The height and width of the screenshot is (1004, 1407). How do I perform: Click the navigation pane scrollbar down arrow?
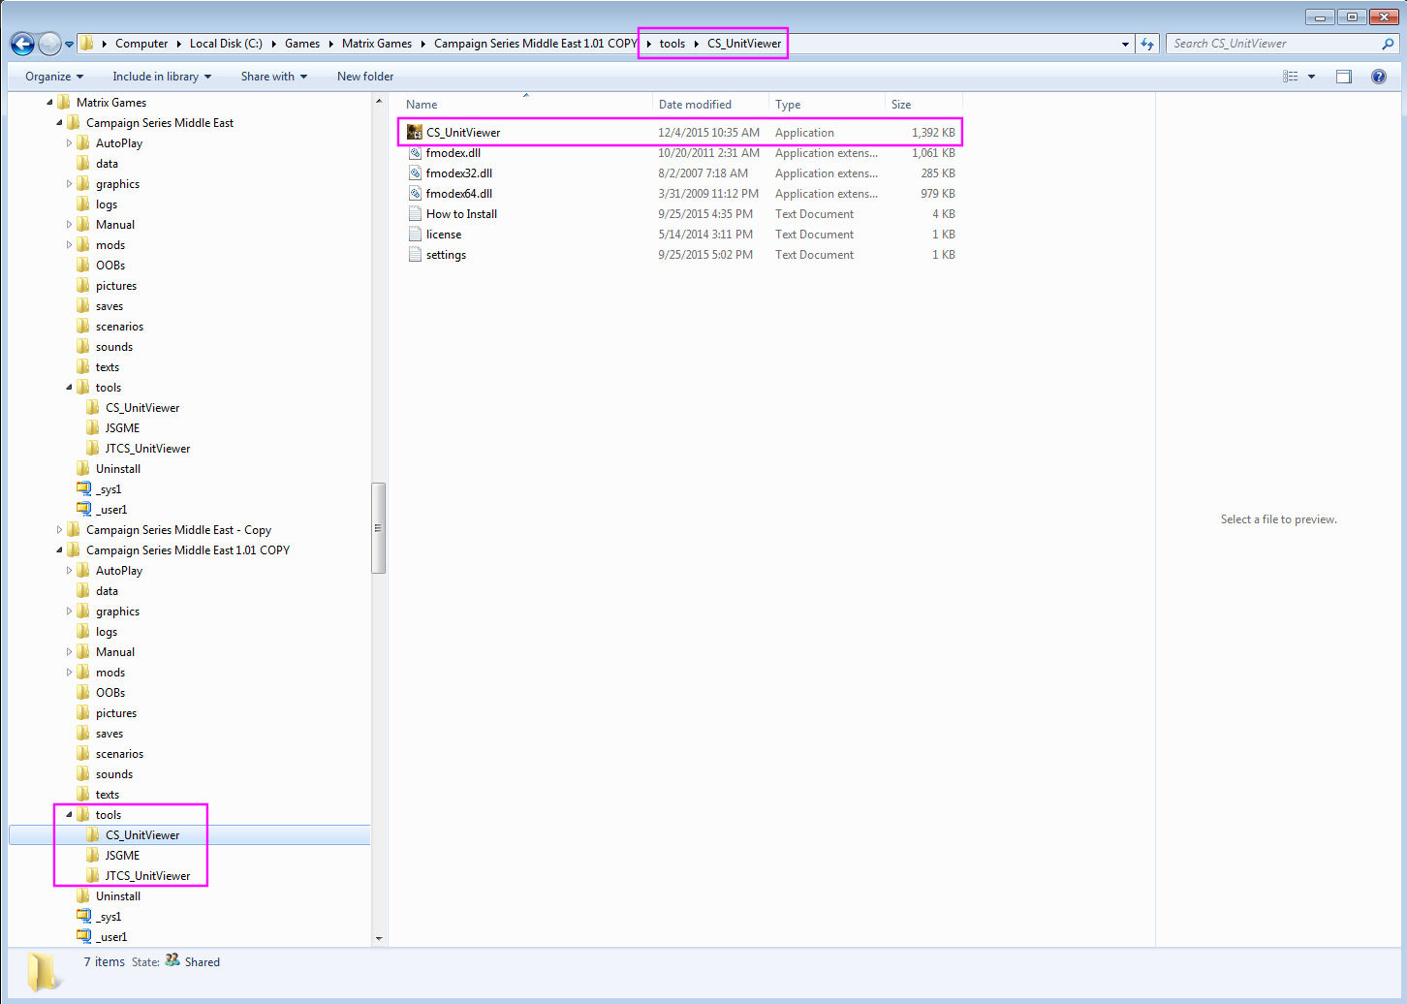click(378, 938)
